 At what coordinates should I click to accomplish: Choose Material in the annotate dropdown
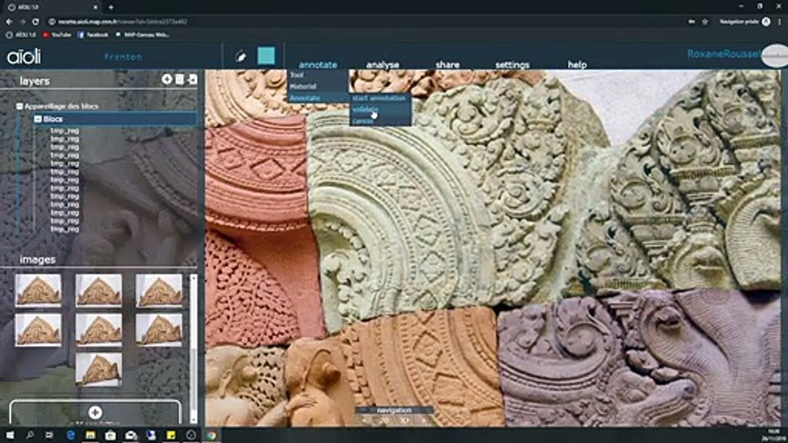pos(318,87)
